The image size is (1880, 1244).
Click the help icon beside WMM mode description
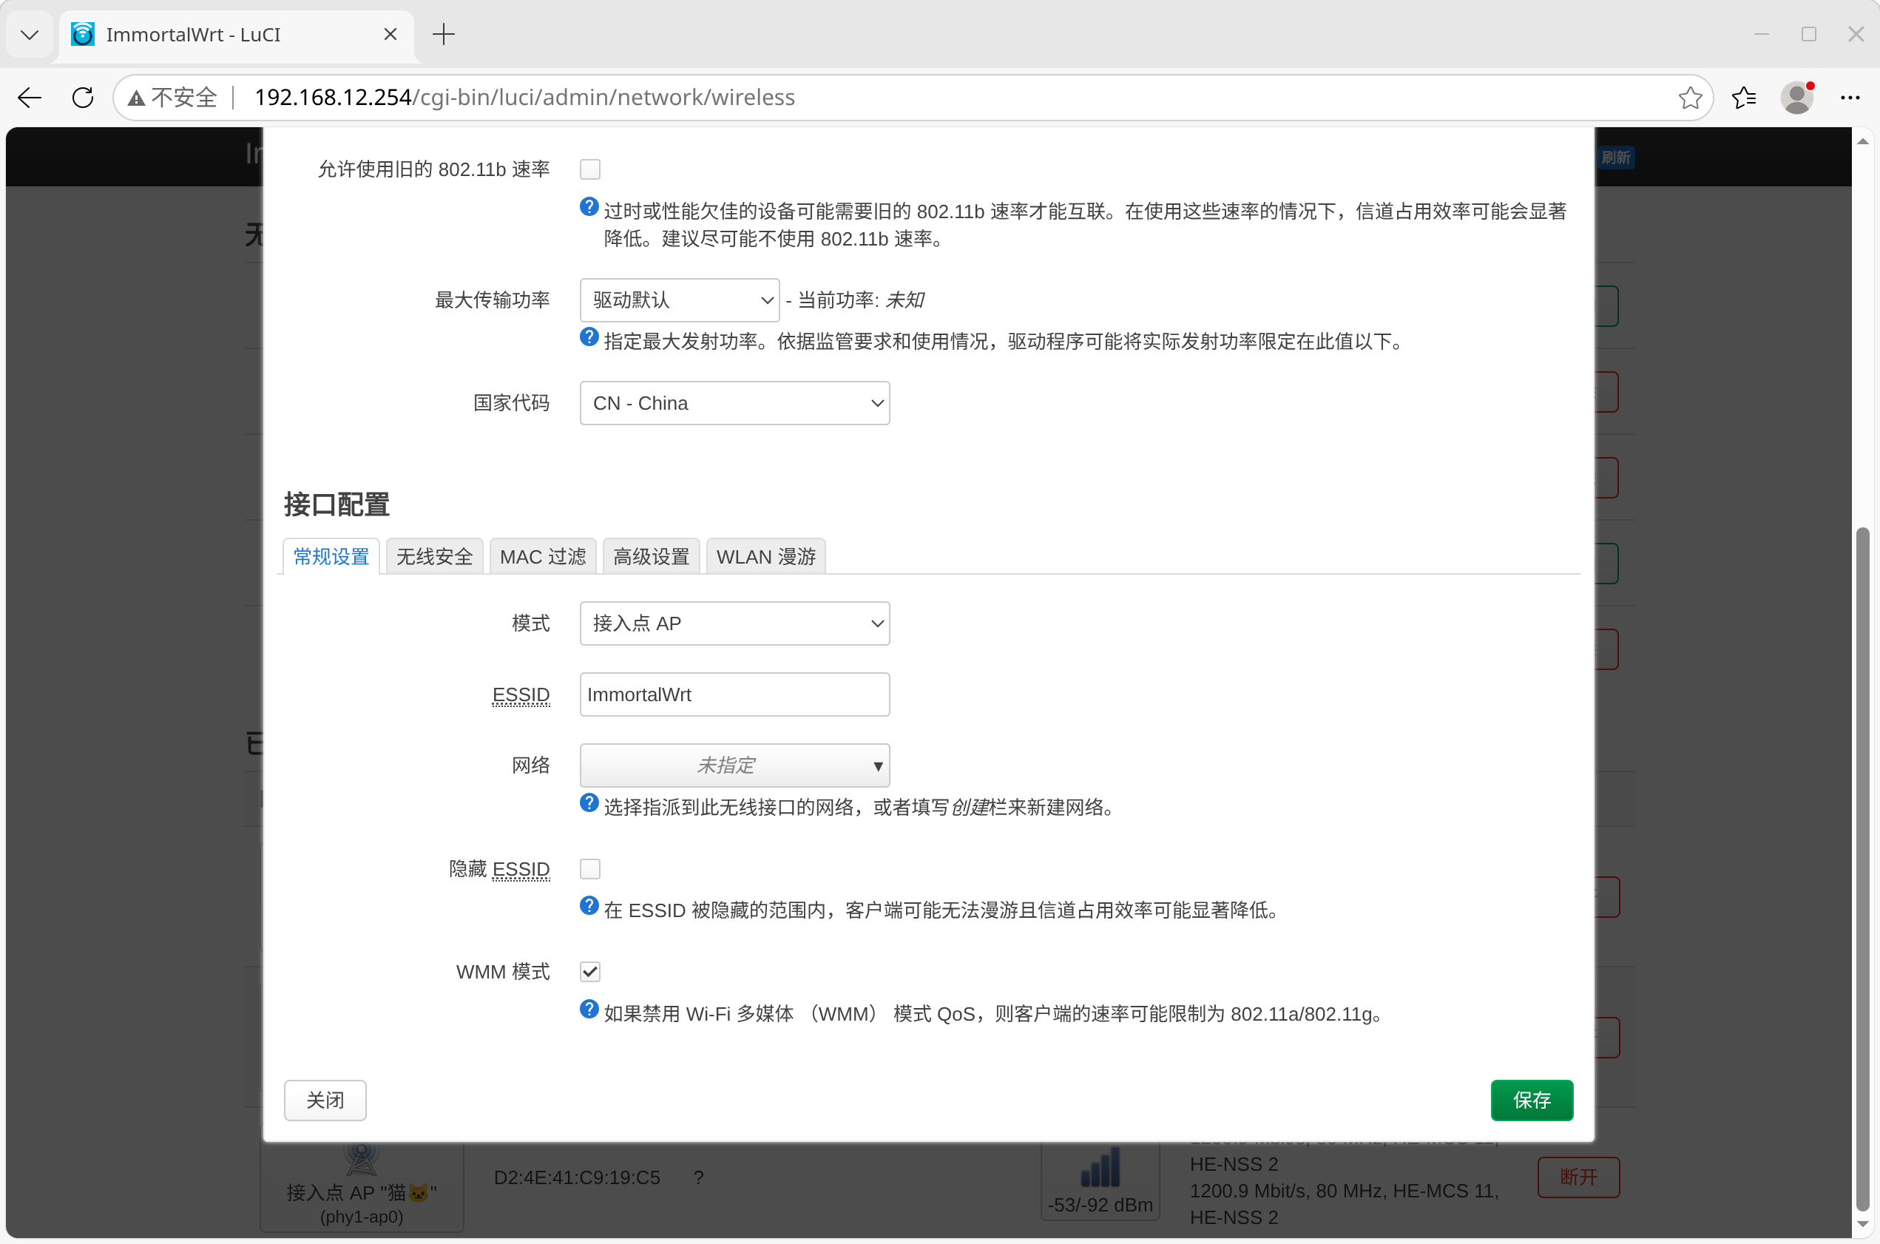pyautogui.click(x=589, y=1009)
